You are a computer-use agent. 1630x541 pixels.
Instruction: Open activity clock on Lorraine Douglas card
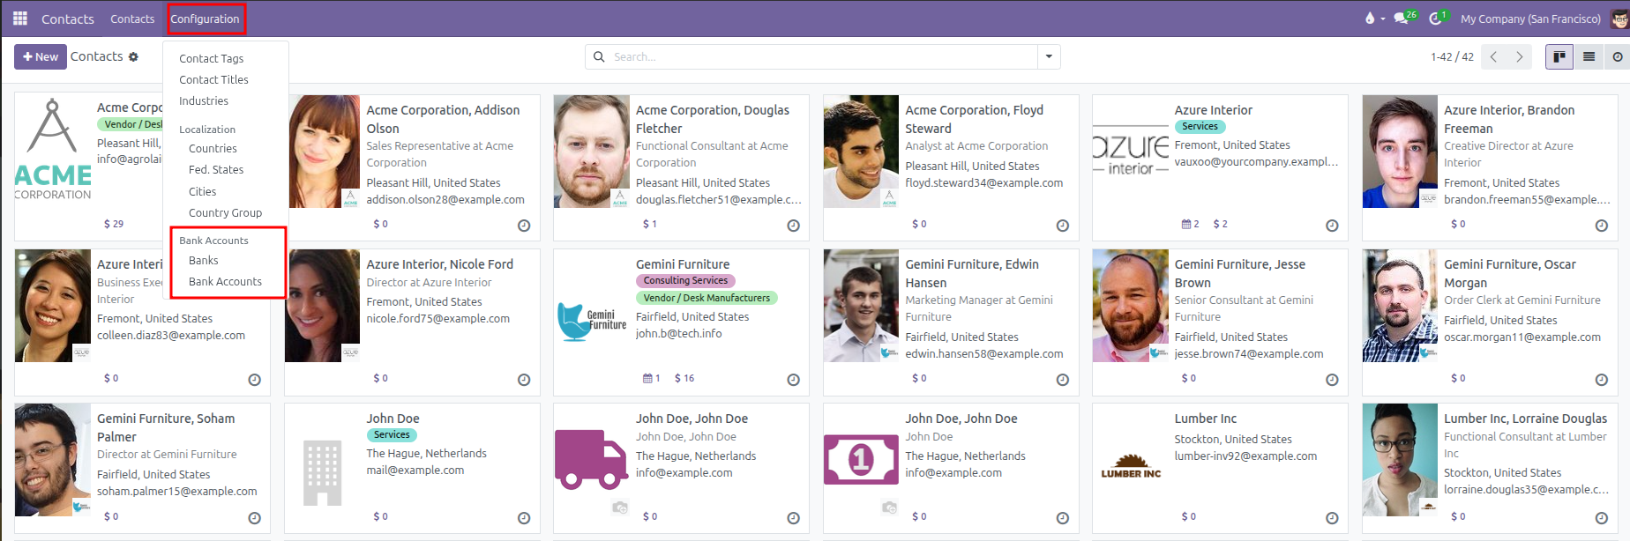click(x=1602, y=518)
